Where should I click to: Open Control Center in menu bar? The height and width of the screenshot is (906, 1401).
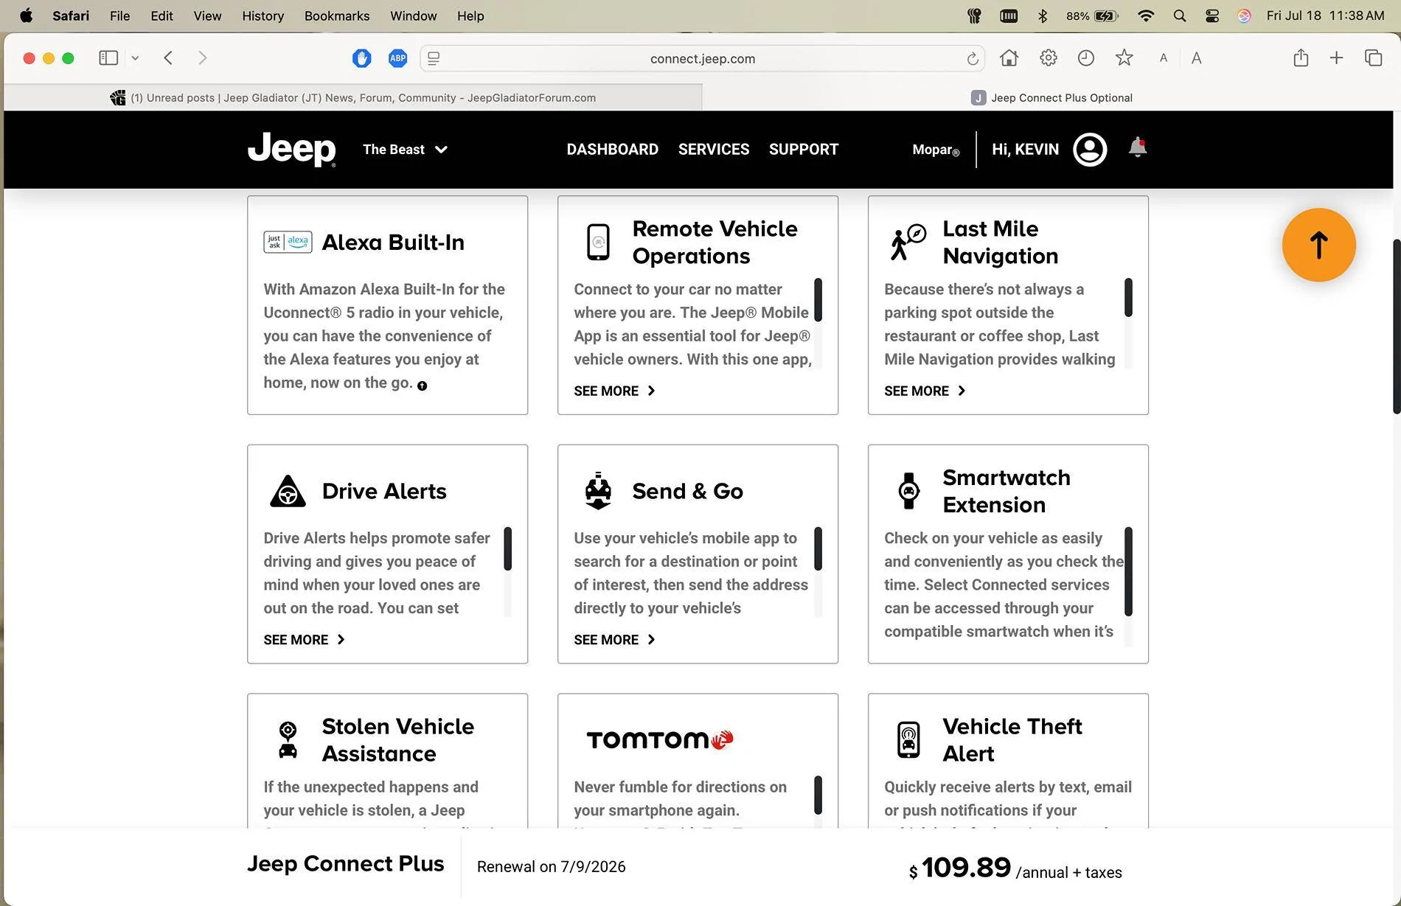[x=1211, y=15]
